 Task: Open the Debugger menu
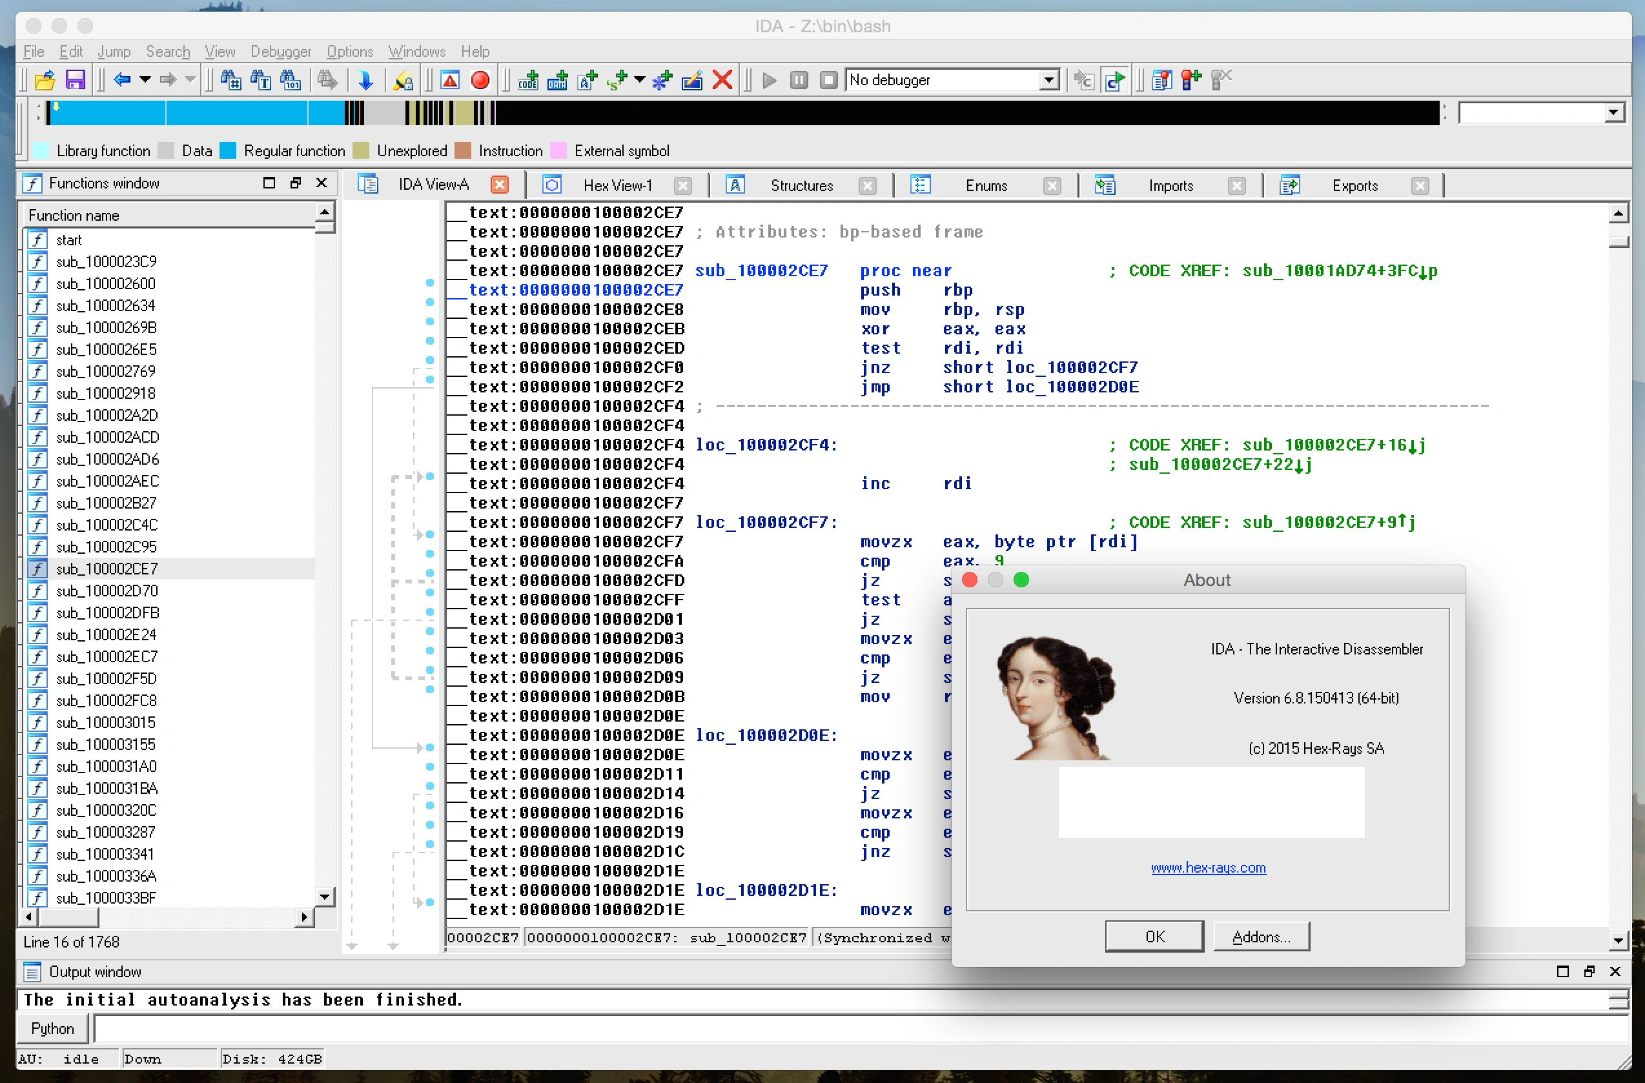281,51
